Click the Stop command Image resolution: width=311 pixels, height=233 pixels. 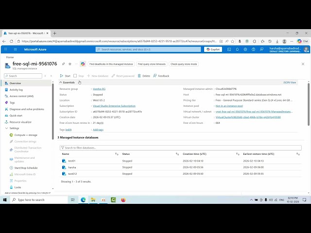pos(79,76)
